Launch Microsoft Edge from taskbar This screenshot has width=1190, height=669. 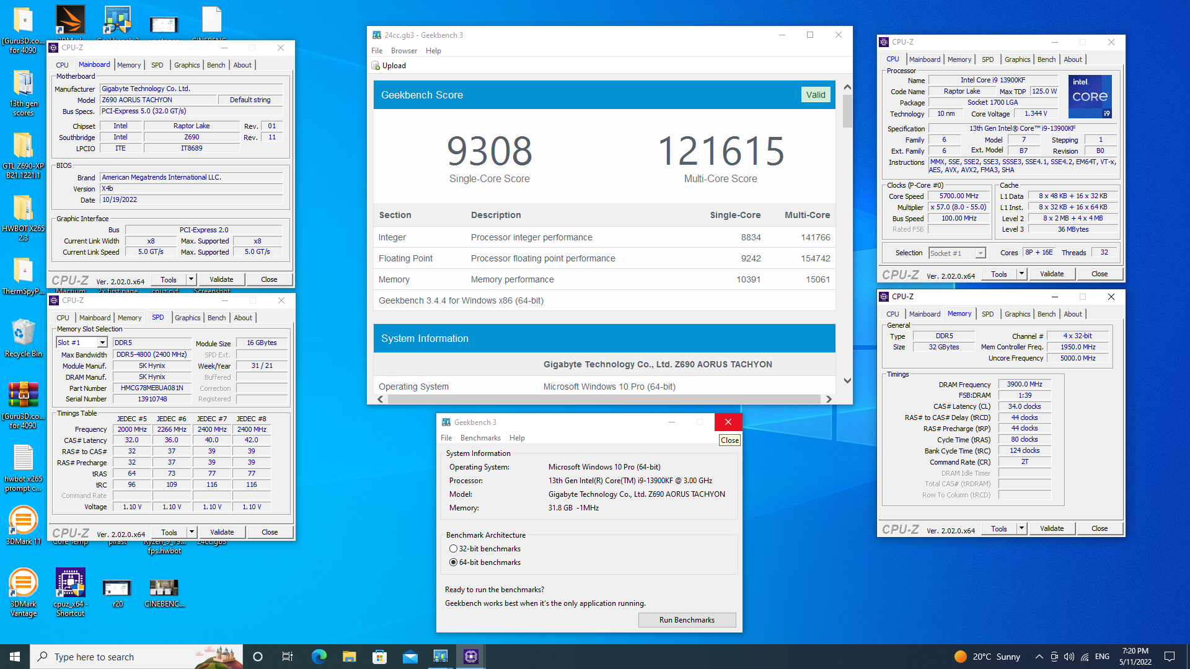point(319,657)
